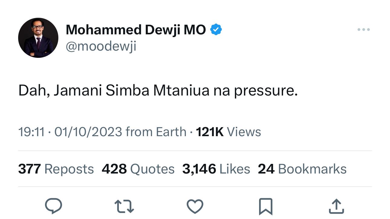Show the 377 Reposts list
390x219 pixels.
(56, 169)
